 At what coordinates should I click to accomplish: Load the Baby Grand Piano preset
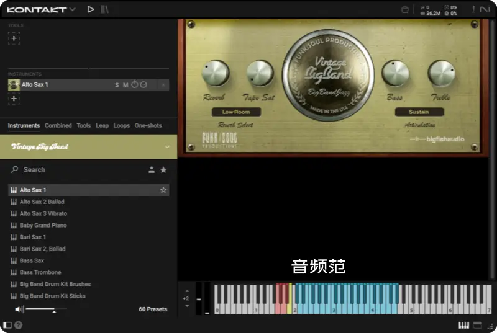[x=43, y=225]
